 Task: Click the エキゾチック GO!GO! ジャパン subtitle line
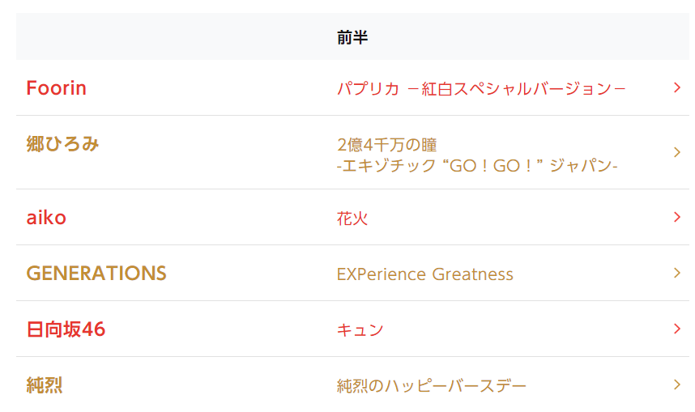(x=477, y=166)
